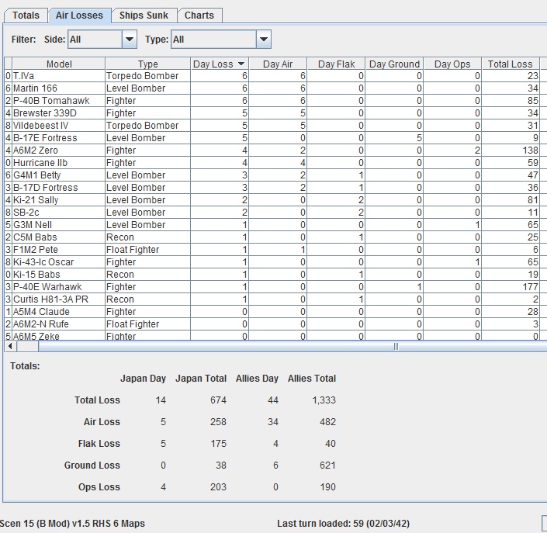
Task: Open the Type filter dropdown arrow
Action: (263, 39)
